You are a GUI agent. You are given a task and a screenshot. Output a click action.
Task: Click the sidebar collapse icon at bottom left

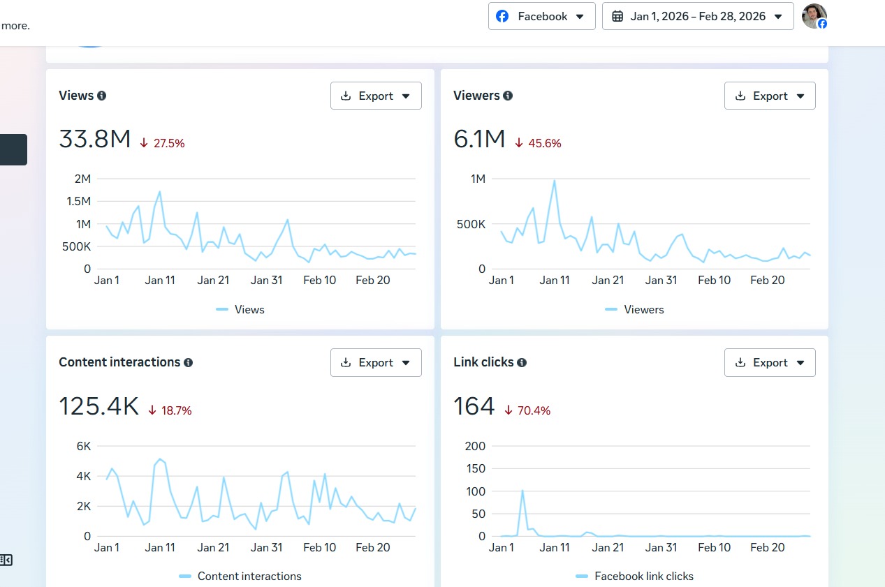[6, 559]
